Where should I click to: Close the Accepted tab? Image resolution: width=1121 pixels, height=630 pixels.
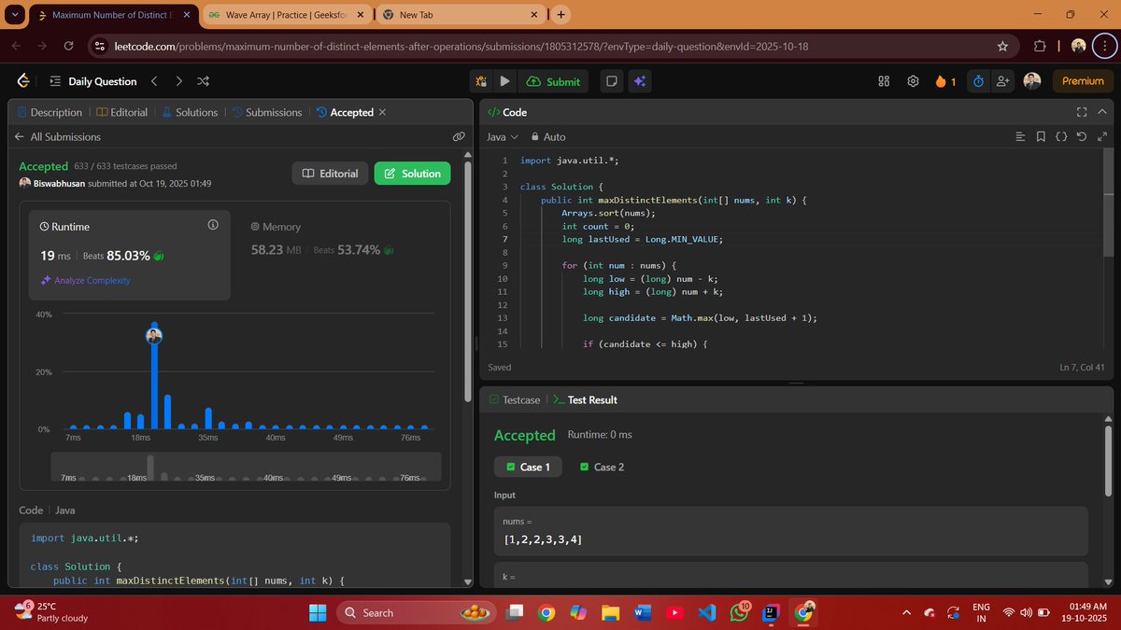click(x=382, y=112)
